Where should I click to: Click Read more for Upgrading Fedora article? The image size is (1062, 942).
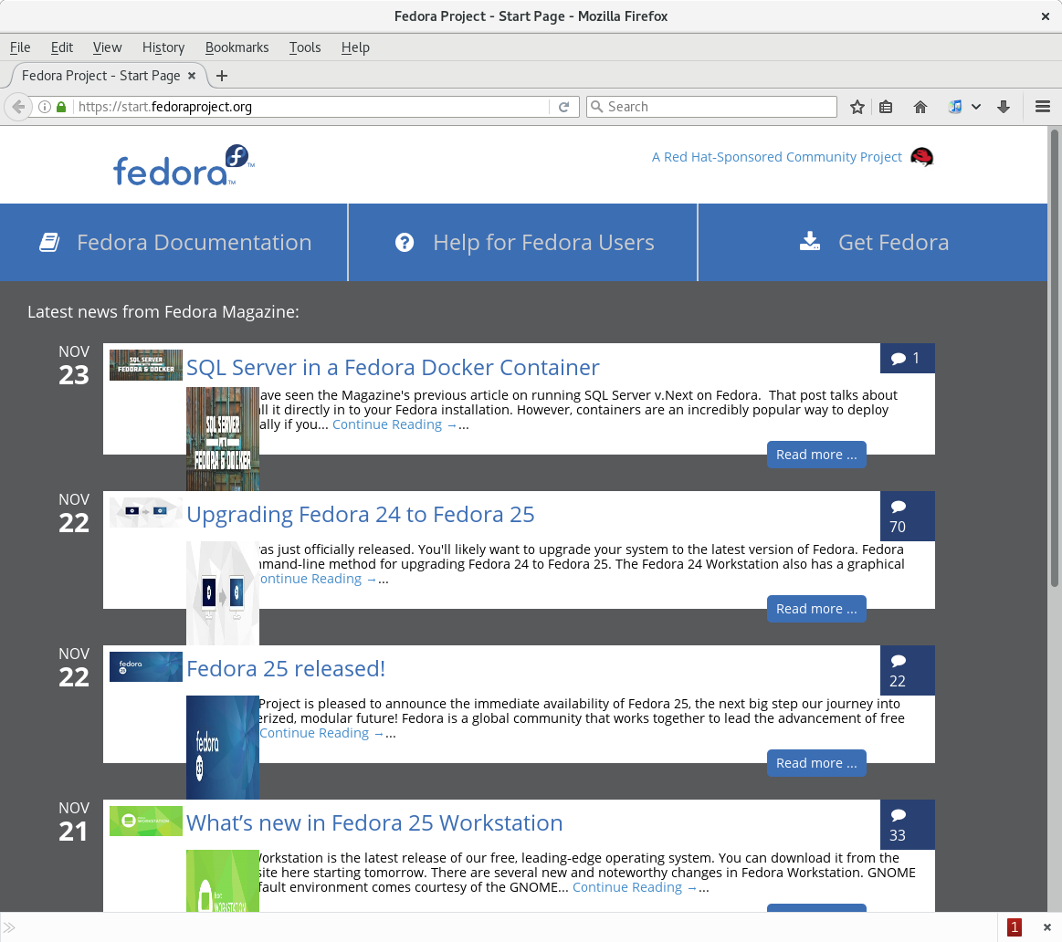click(x=816, y=609)
